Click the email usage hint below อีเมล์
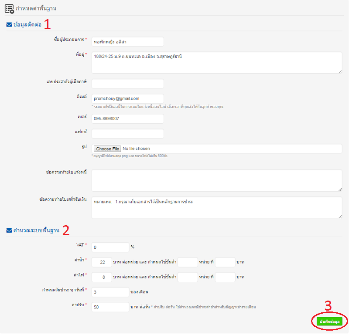This screenshot has height=335, width=349. pyautogui.click(x=157, y=107)
